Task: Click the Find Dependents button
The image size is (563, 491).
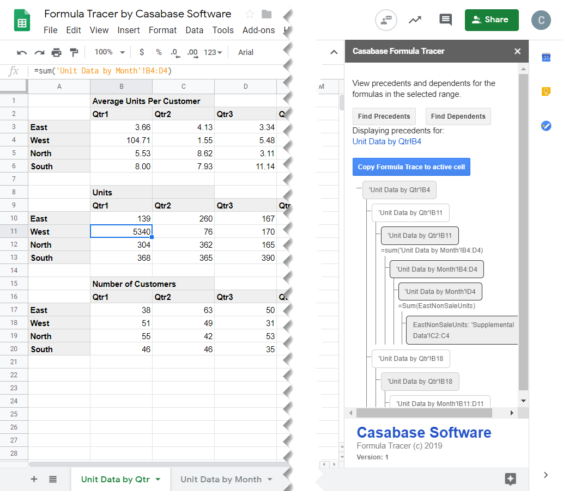Action: click(458, 116)
